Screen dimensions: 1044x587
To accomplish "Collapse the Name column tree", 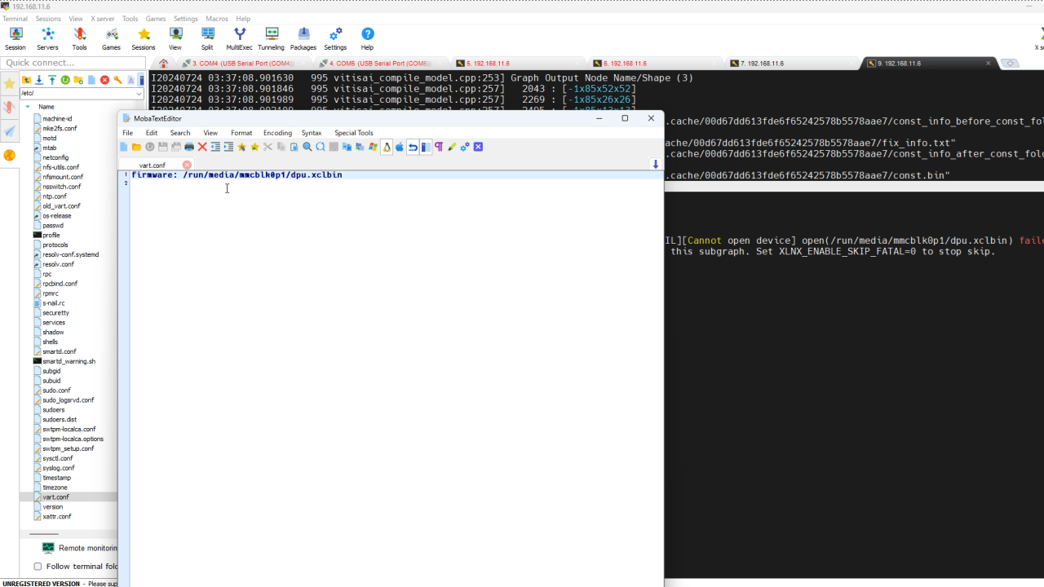I will [28, 107].
